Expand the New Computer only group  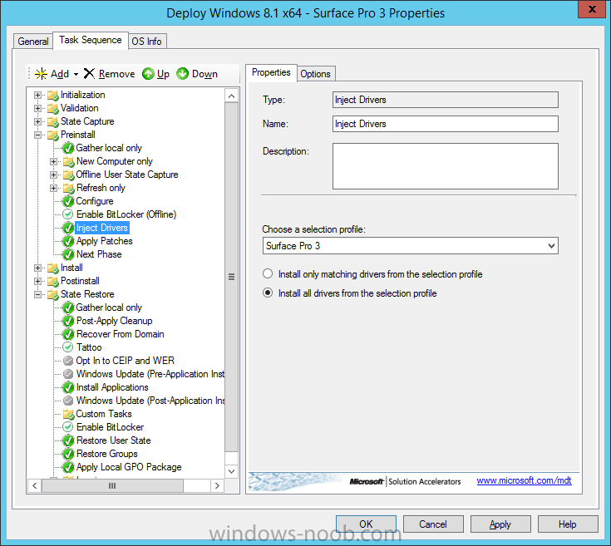[53, 161]
